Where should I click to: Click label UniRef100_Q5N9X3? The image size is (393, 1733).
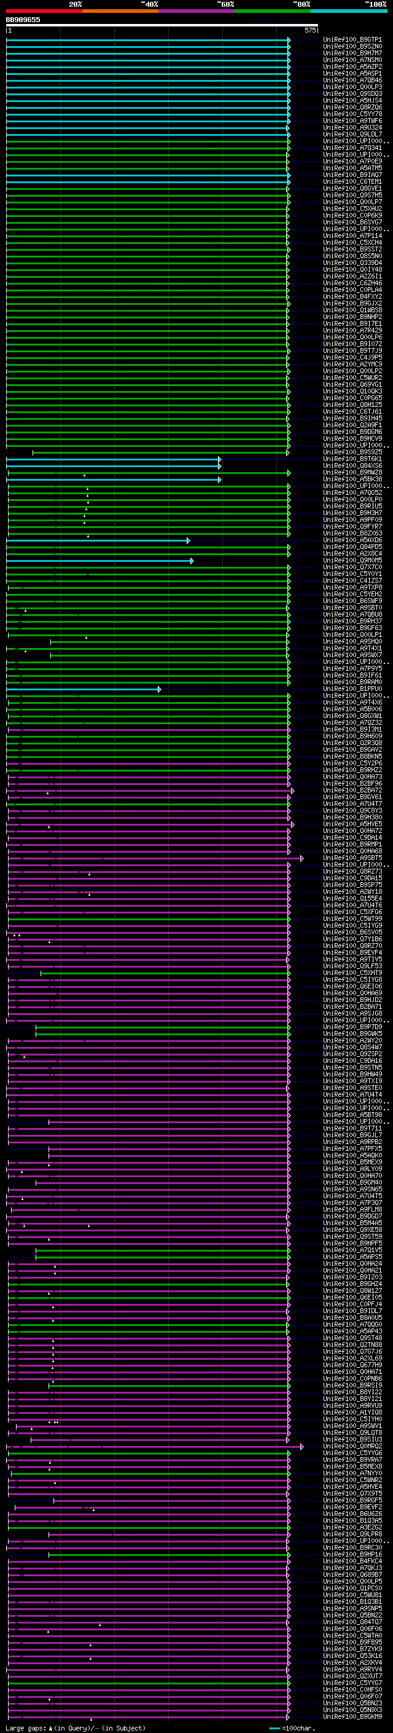pos(352,1710)
